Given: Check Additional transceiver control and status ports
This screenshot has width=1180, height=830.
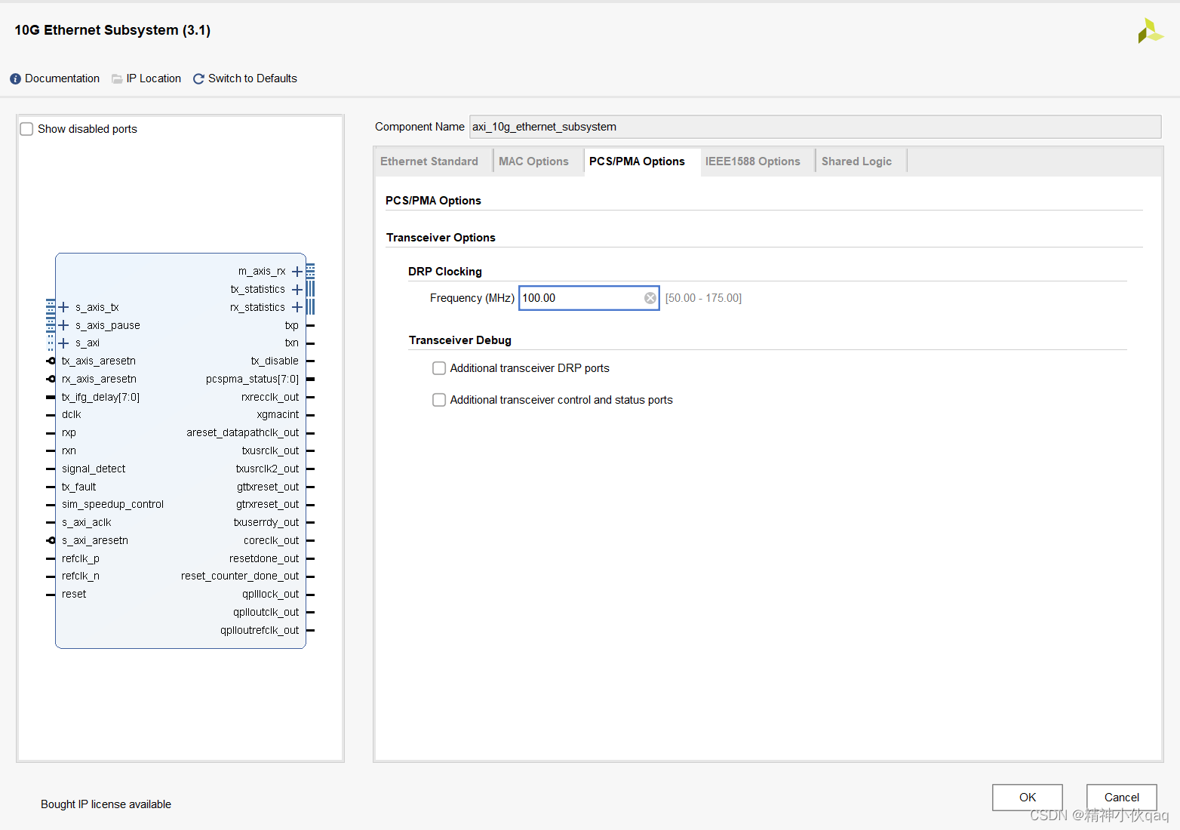Looking at the screenshot, I should [439, 400].
